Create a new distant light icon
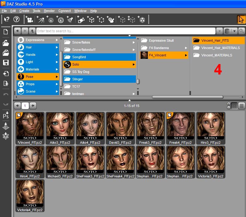Viewport: 246px width, 217px height. pos(40,19)
